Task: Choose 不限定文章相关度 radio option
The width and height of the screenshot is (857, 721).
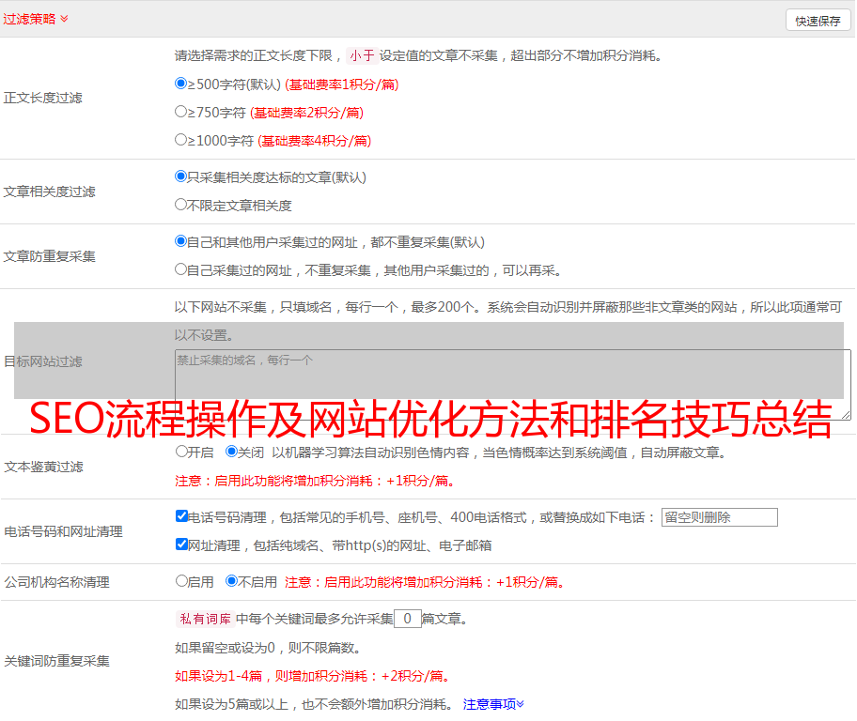Action: click(x=181, y=205)
